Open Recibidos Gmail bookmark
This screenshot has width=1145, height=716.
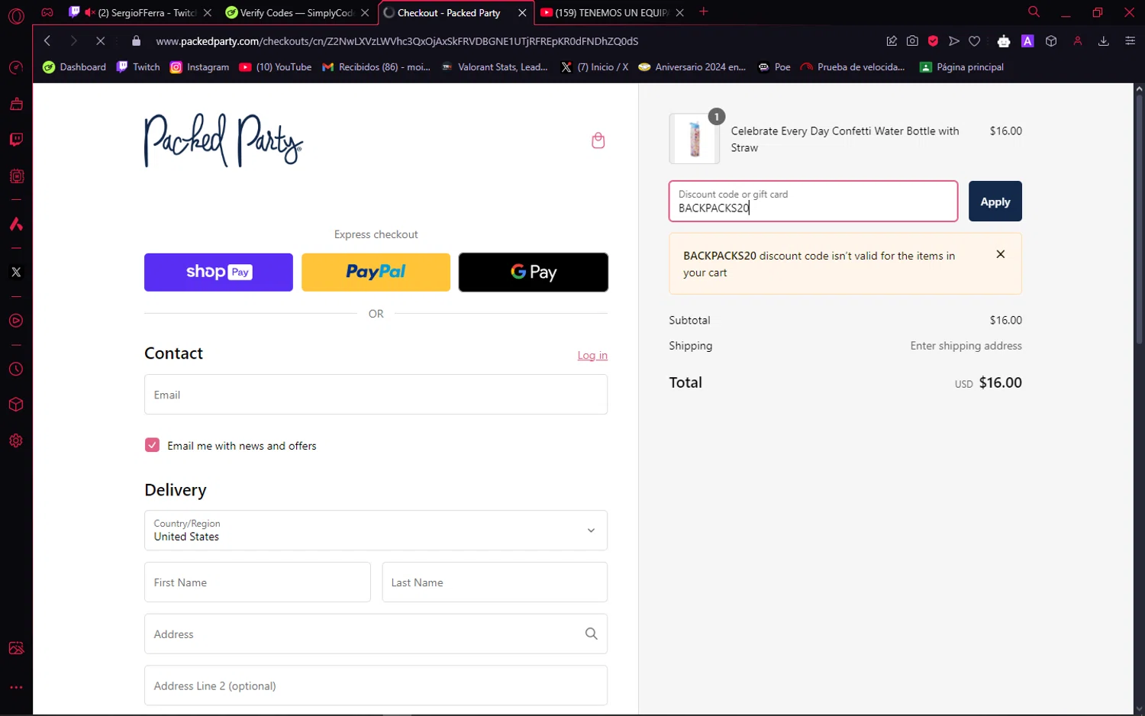[x=376, y=67]
